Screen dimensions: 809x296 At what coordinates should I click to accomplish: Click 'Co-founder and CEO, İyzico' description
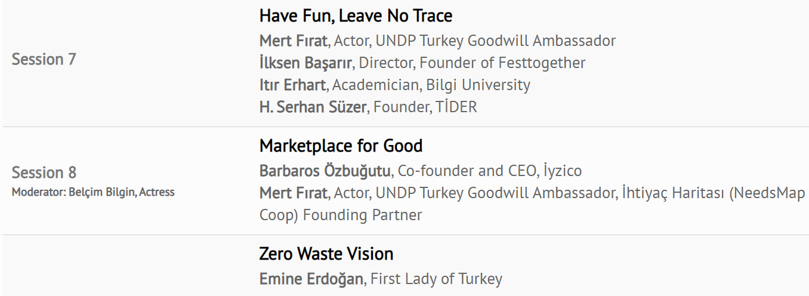pos(489,172)
